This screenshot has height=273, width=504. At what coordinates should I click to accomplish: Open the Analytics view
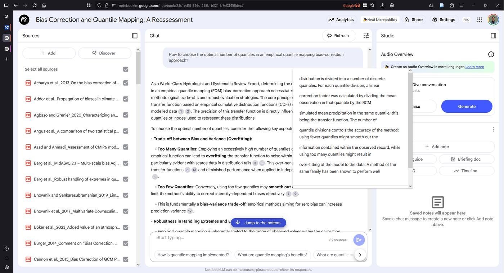point(341,20)
